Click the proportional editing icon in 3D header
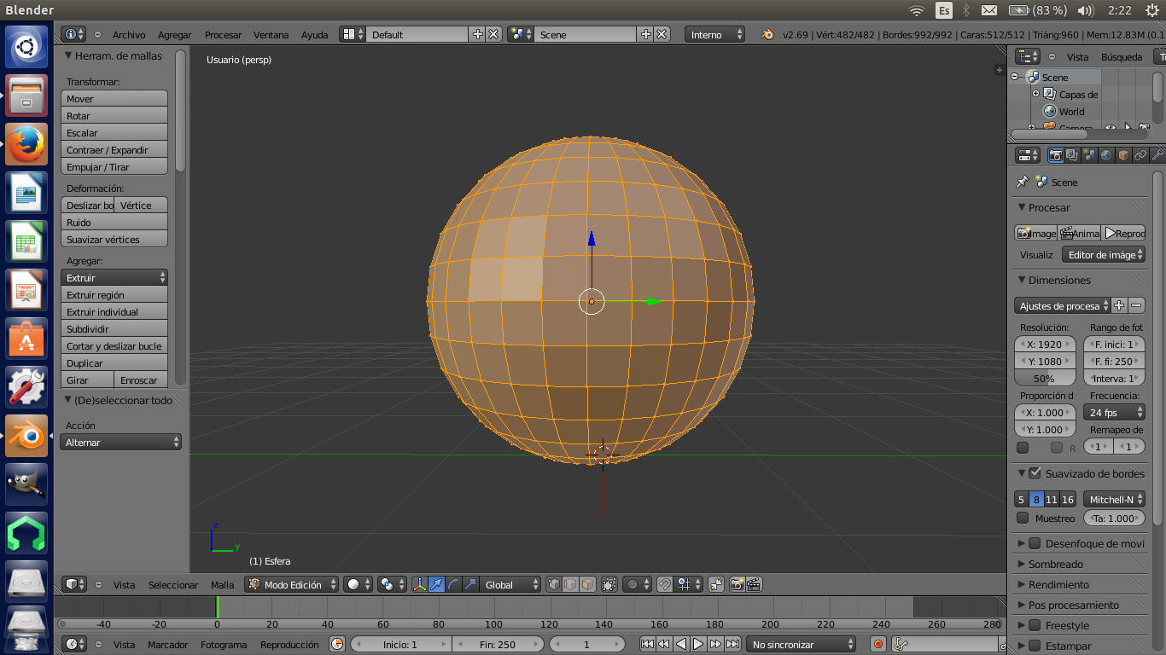 coord(634,585)
